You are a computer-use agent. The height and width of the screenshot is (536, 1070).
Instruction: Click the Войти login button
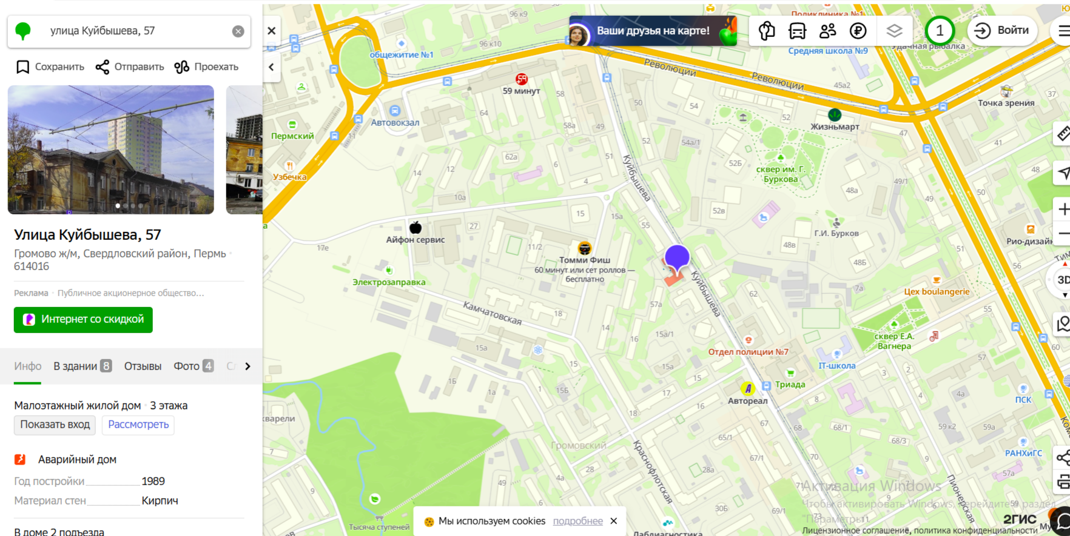pos(1002,30)
